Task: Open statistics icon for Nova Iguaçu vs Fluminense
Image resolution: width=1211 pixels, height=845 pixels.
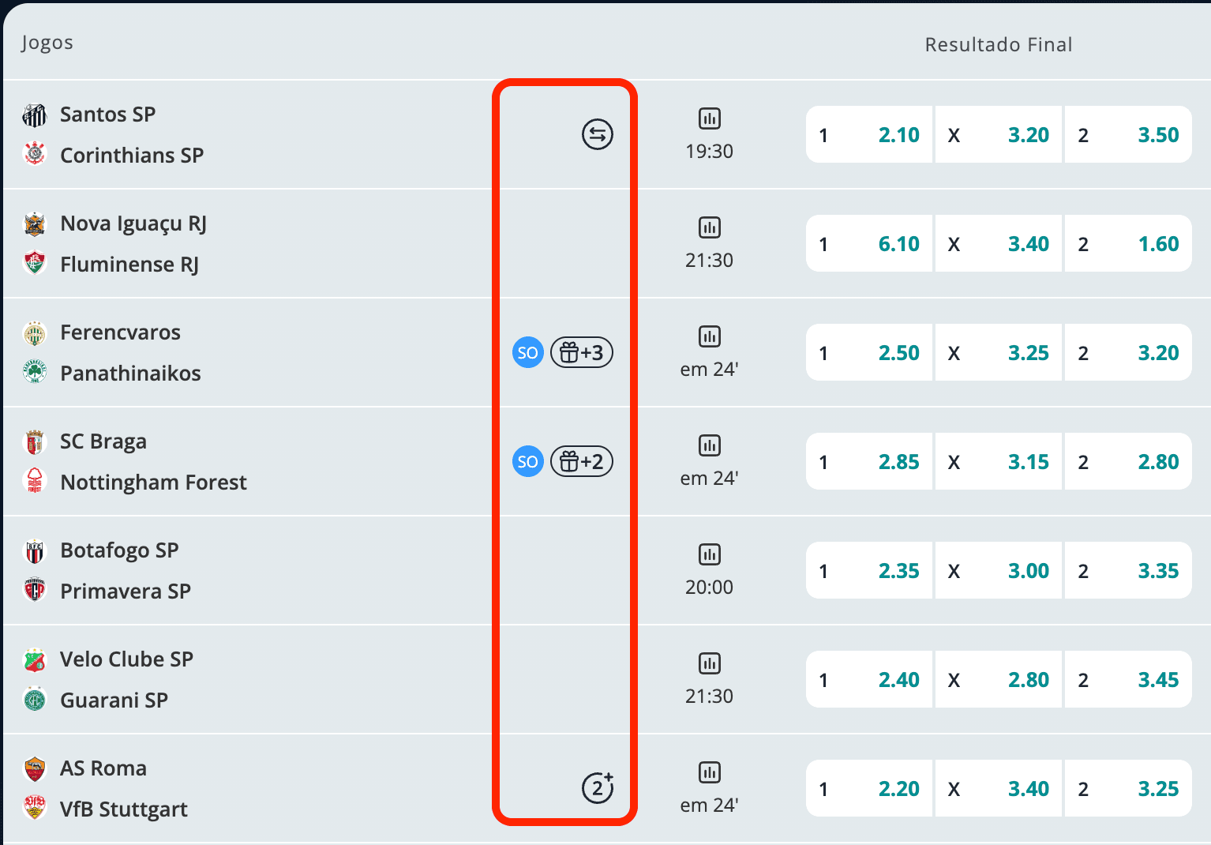Action: 709,227
